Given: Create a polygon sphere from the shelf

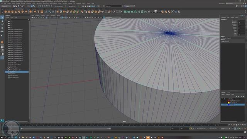Looking at the screenshot, I should point(6,12).
